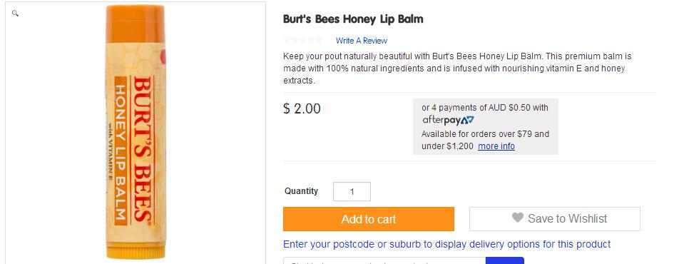This screenshot has width=684, height=264.
Task: Click the product description paragraph
Action: click(457, 68)
